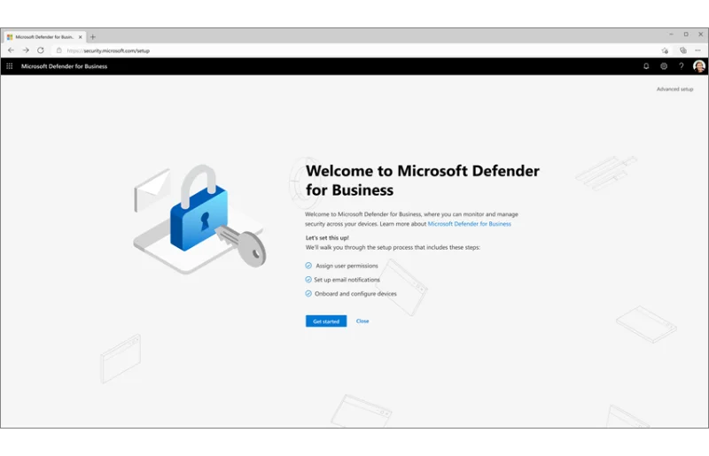This screenshot has height=456, width=709.
Task: Click the Microsoft Defender for Business header title
Action: 64,66
